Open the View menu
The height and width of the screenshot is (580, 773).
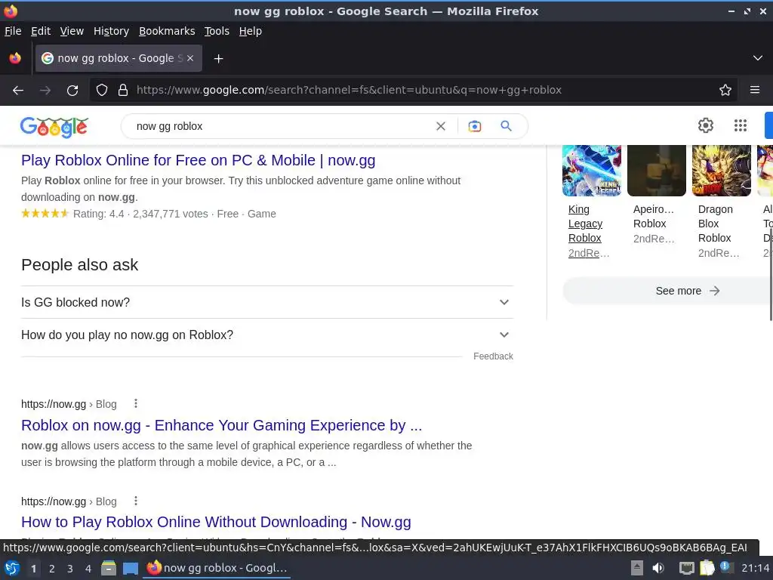click(x=72, y=31)
